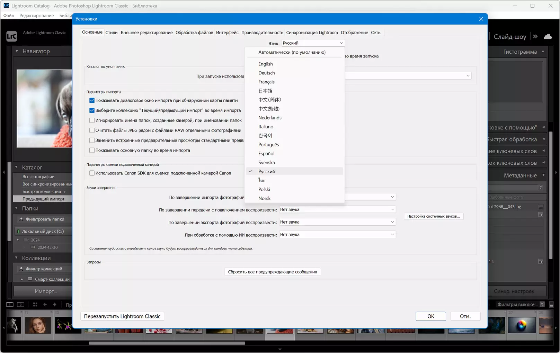
Task: Choose Deutsch from the language list
Action: click(x=295, y=73)
